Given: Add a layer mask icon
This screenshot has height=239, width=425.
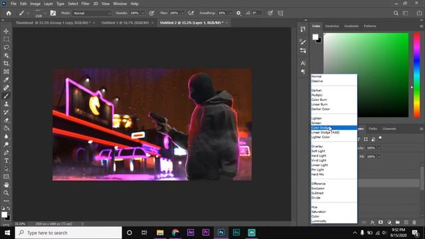Looking at the screenshot, I should click(381, 222).
